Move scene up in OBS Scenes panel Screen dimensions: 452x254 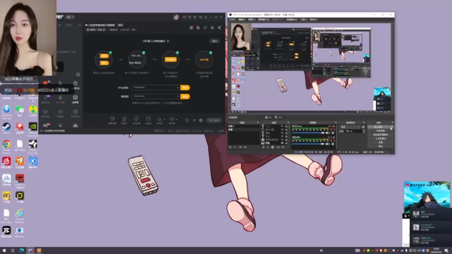coord(241,147)
